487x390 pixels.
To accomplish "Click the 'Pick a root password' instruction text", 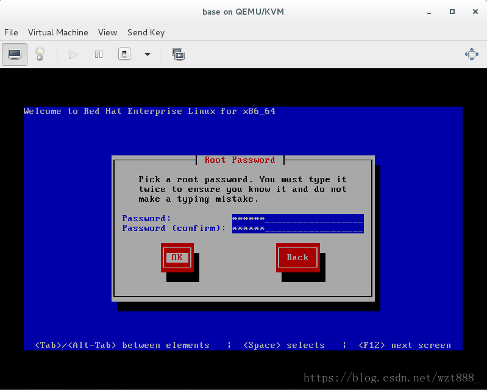I will [242, 189].
